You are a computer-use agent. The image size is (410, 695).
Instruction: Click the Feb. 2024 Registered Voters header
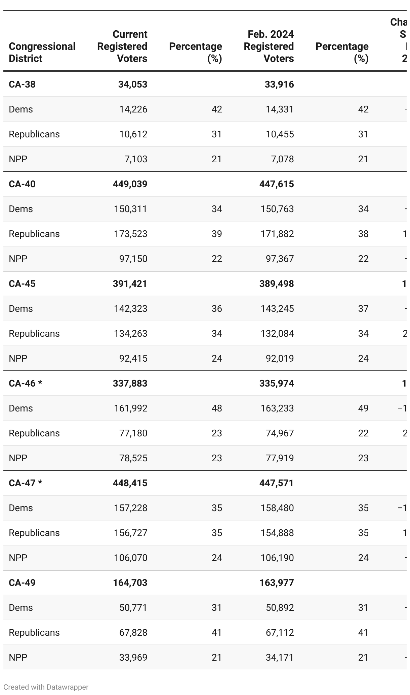(x=269, y=46)
